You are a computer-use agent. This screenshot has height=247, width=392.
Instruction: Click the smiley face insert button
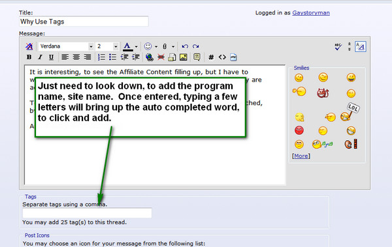148,46
